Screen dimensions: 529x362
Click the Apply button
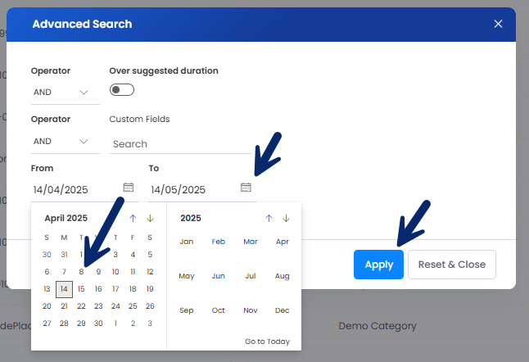(x=378, y=265)
